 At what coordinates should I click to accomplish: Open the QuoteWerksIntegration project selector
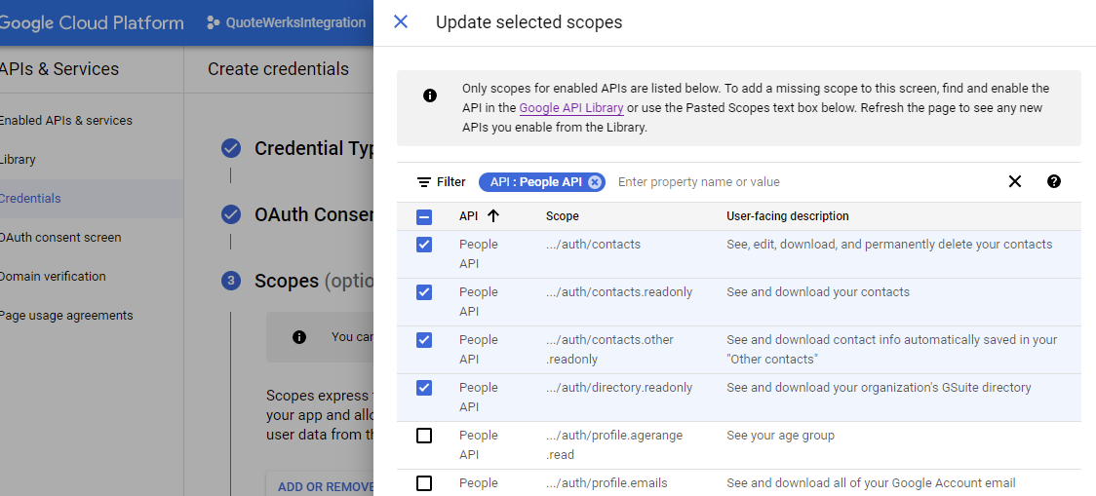(x=288, y=22)
